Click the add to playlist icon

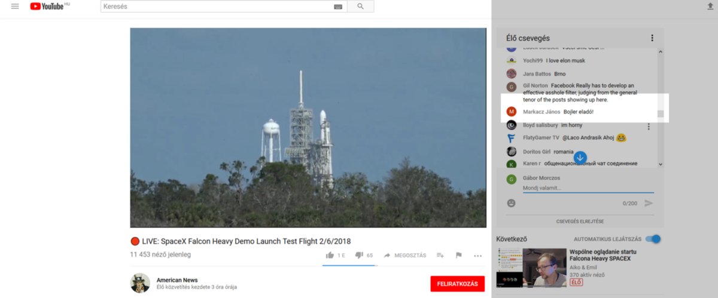tap(440, 255)
